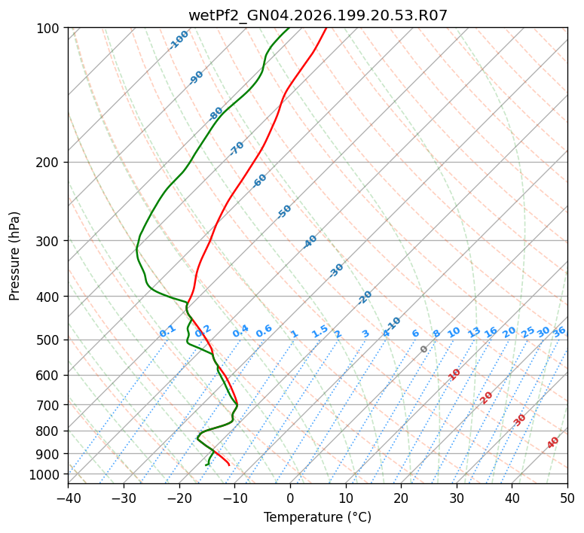Screen dimensions: 584x533
Task: Click the blue -60 isotherm label
Action: [259, 181]
